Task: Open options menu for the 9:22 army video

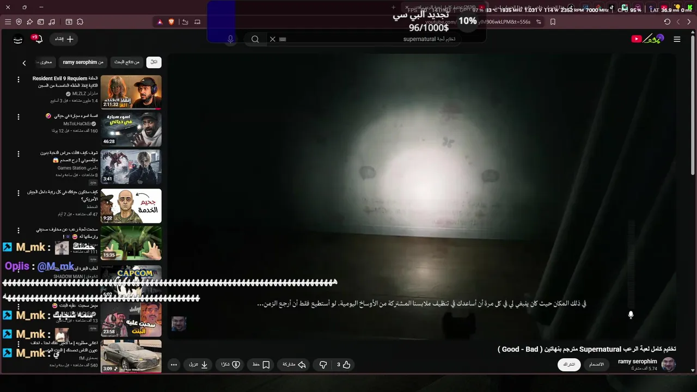Action: (18, 193)
